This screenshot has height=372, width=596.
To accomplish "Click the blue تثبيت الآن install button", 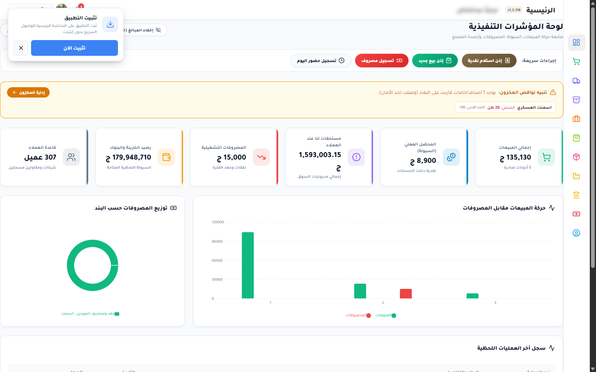I will [74, 48].
